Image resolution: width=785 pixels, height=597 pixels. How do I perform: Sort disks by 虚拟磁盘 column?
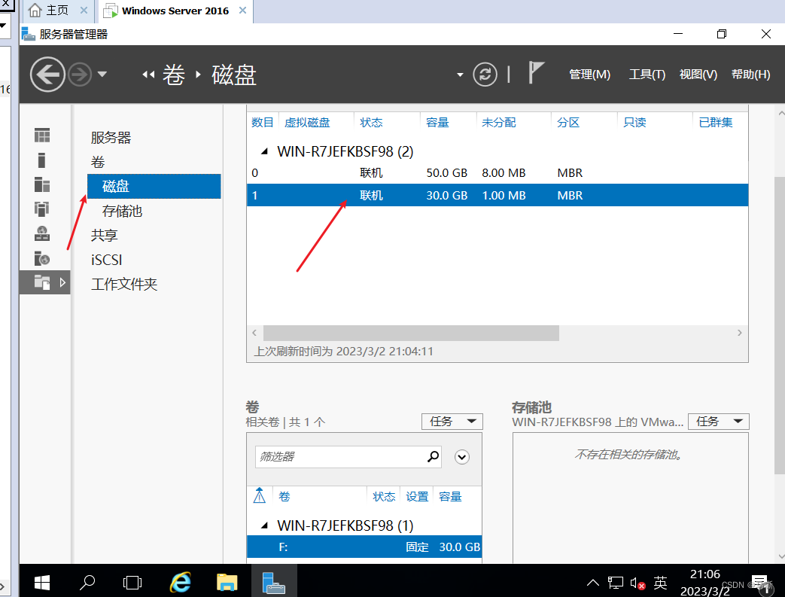307,122
